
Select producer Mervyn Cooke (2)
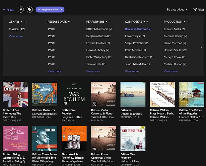174,57
